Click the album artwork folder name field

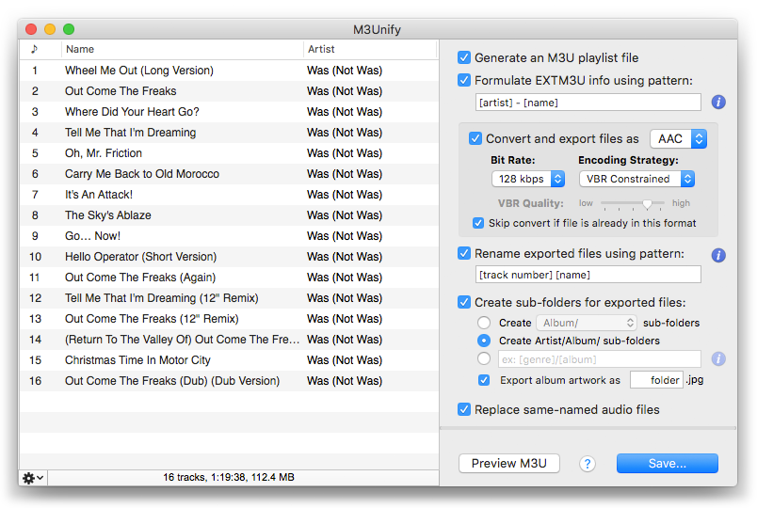coord(656,380)
